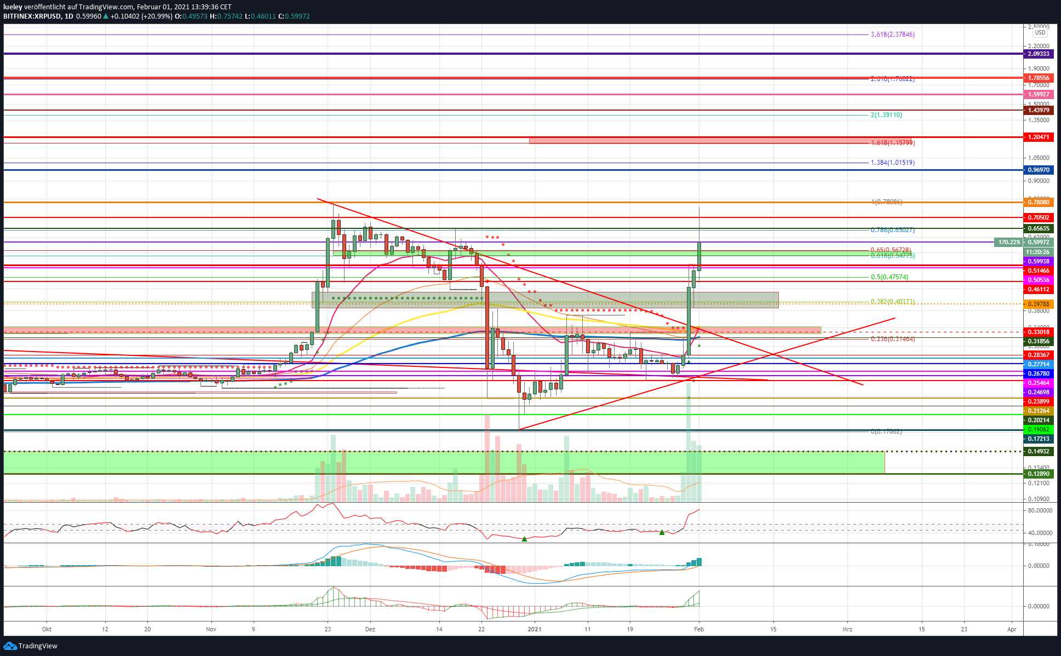Click the pink 1.59927 price label
The width and height of the screenshot is (1061, 656).
[x=1038, y=94]
